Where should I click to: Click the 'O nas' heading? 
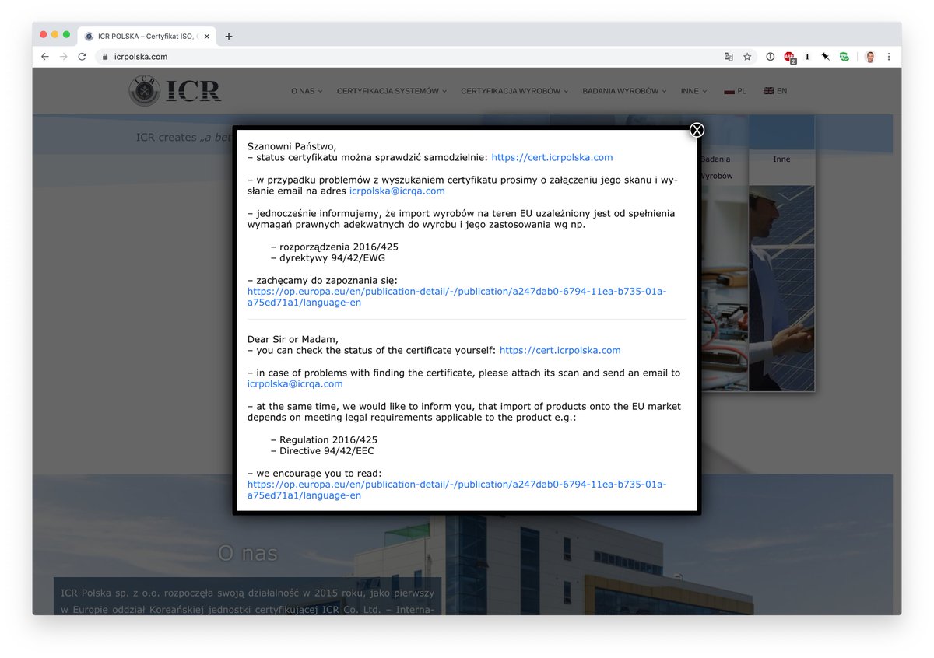pos(248,553)
